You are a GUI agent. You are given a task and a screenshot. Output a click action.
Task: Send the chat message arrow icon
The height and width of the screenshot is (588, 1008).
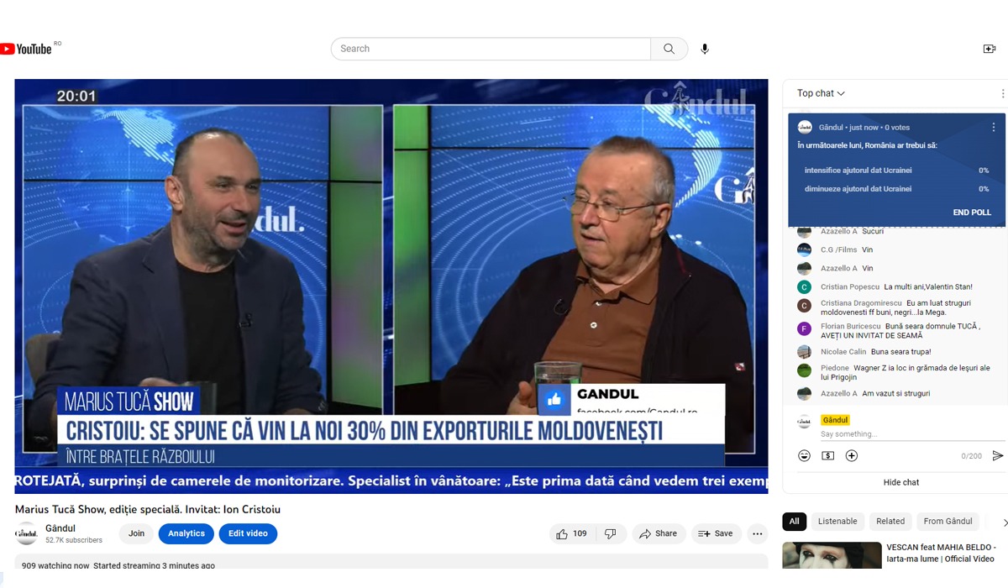point(997,455)
